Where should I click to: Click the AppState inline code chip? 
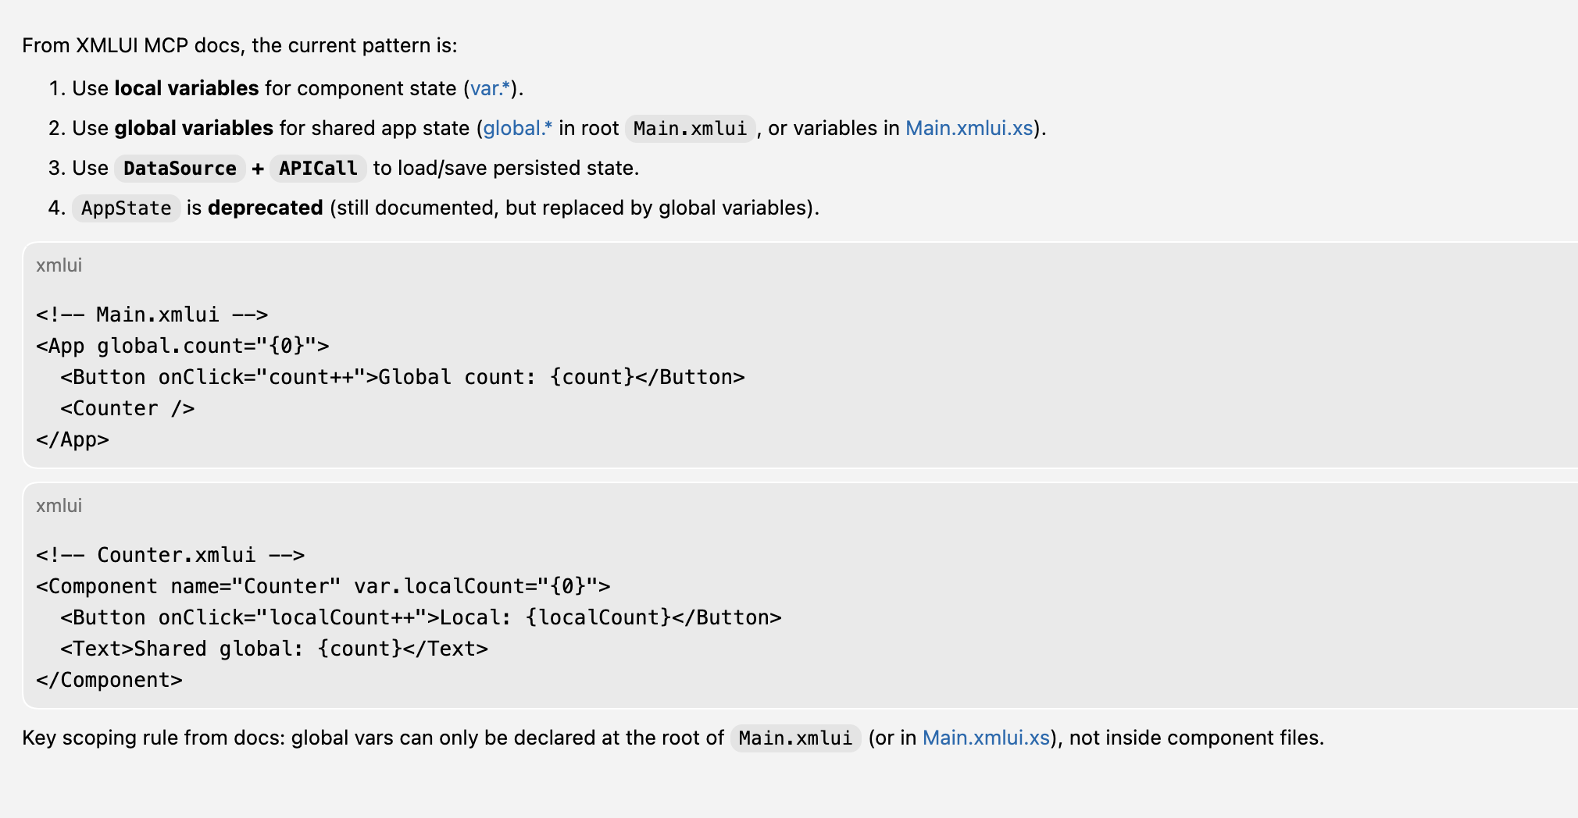(126, 208)
